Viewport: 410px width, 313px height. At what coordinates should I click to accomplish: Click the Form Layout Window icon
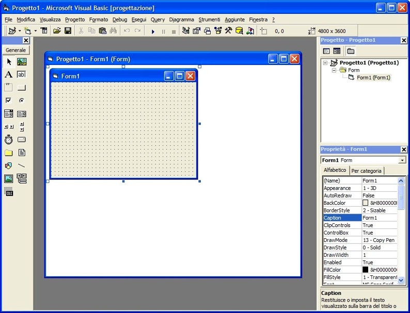[207, 31]
